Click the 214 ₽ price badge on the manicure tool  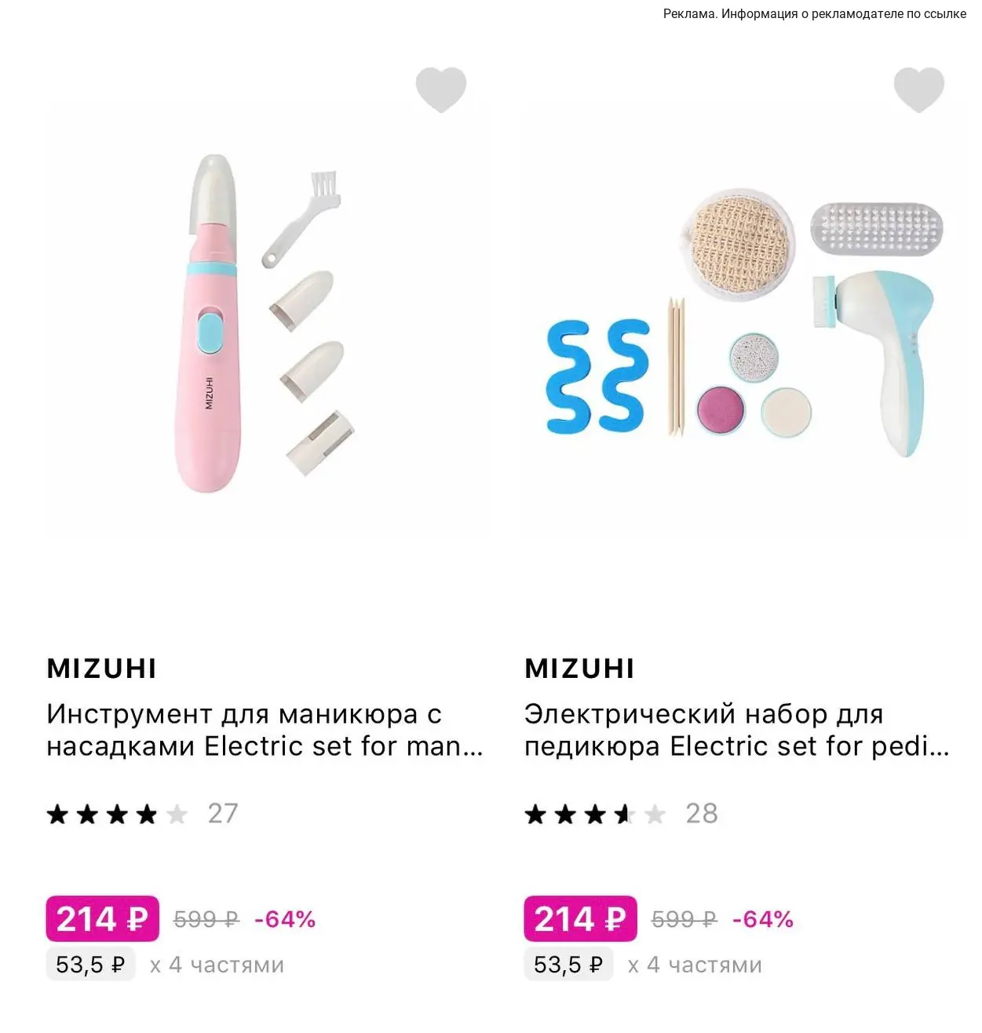(x=102, y=918)
